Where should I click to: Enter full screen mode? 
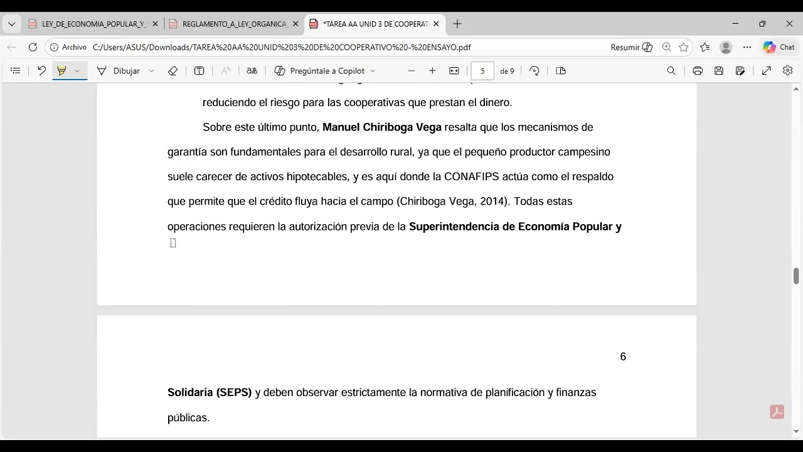pyautogui.click(x=767, y=71)
